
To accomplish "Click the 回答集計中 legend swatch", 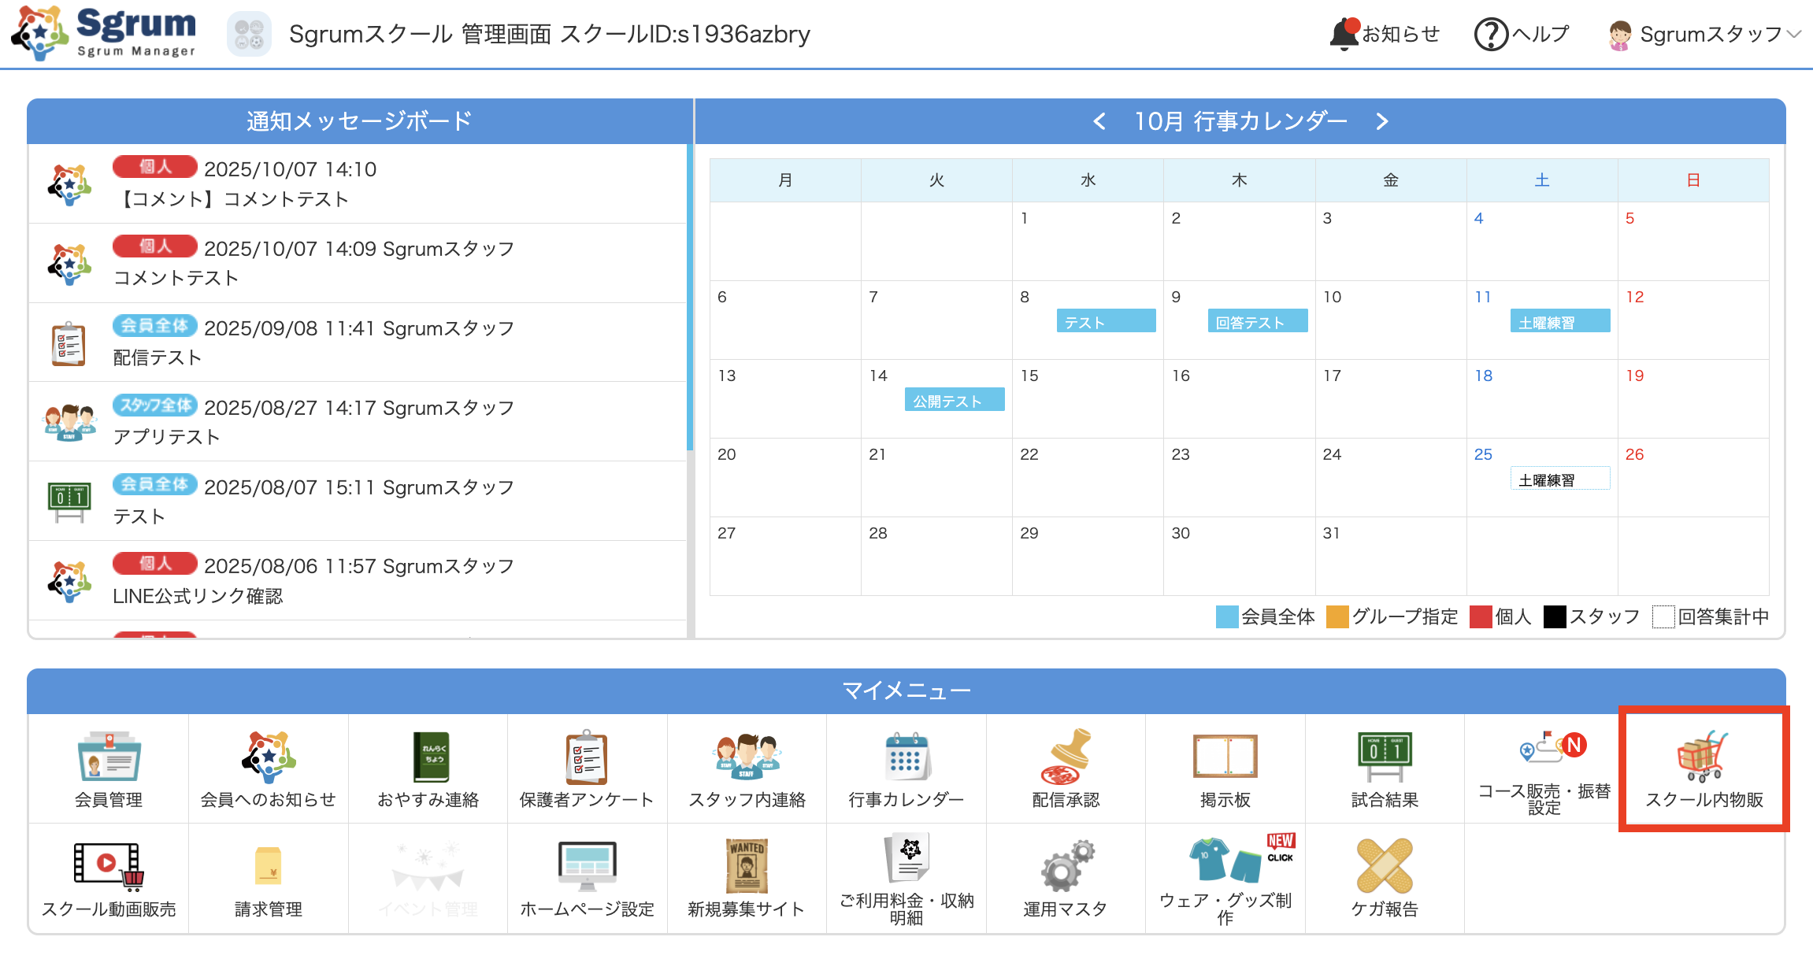I will (x=1663, y=617).
